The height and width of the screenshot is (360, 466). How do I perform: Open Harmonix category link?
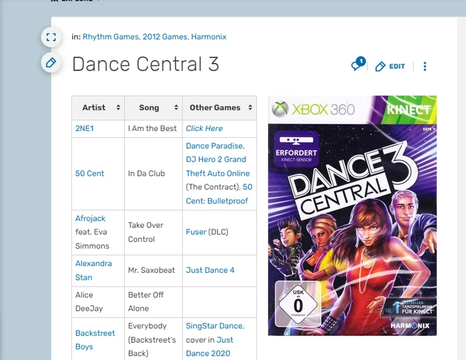208,36
